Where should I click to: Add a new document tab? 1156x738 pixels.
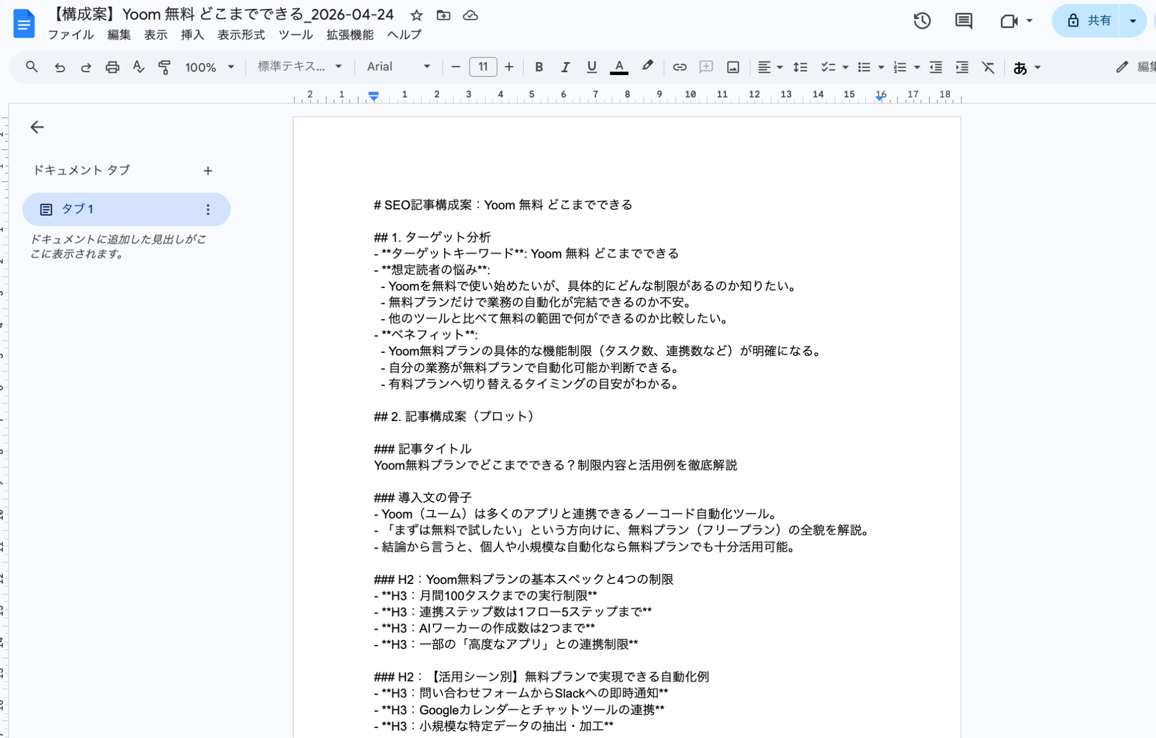tap(208, 171)
